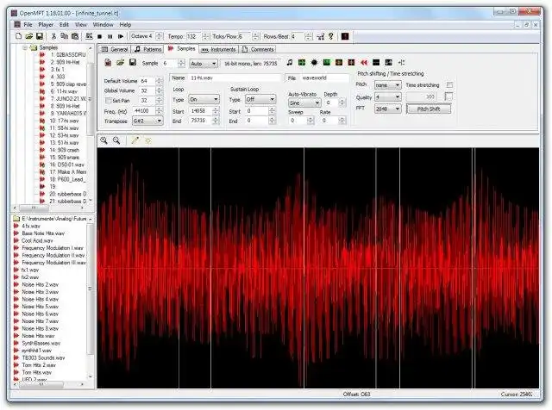552x410 pixels.
Task: Zoom in on the waveform view
Action: pyautogui.click(x=103, y=140)
